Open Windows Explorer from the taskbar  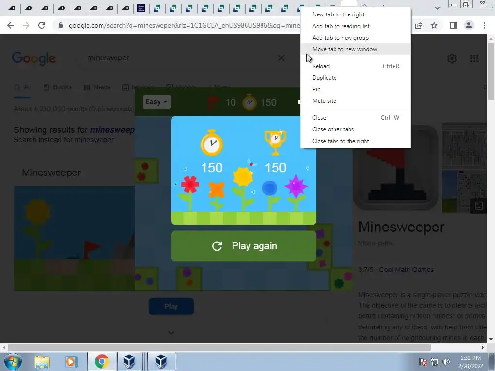(x=42, y=361)
